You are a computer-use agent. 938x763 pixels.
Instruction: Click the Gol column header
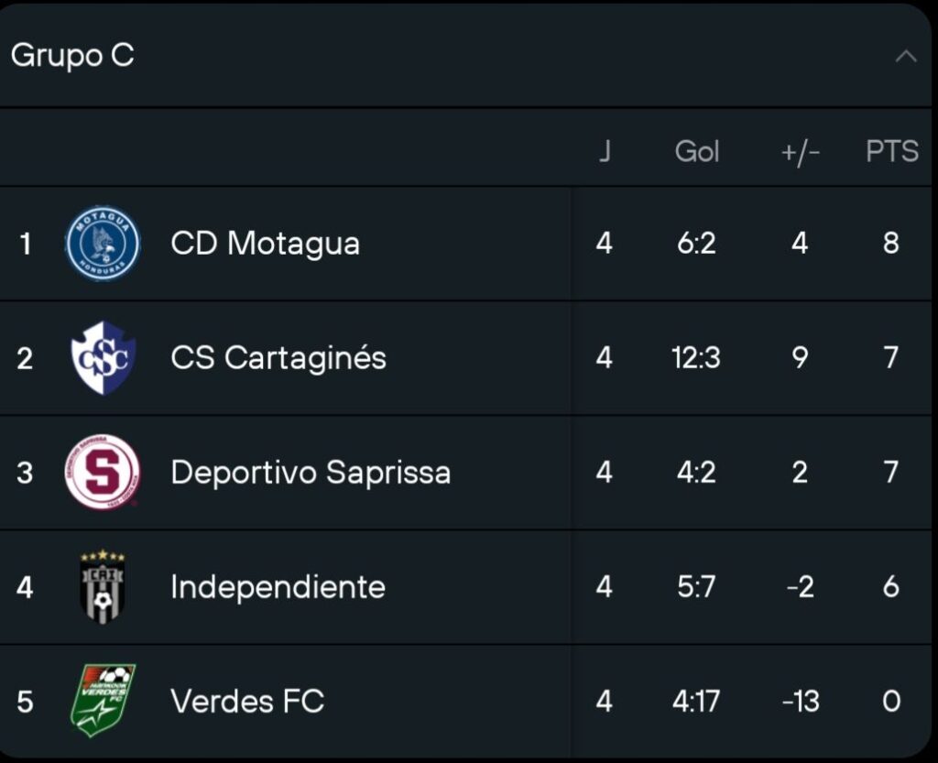pyautogui.click(x=696, y=151)
